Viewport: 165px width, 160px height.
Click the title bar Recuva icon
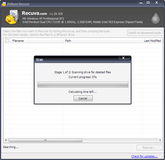coord(4,4)
